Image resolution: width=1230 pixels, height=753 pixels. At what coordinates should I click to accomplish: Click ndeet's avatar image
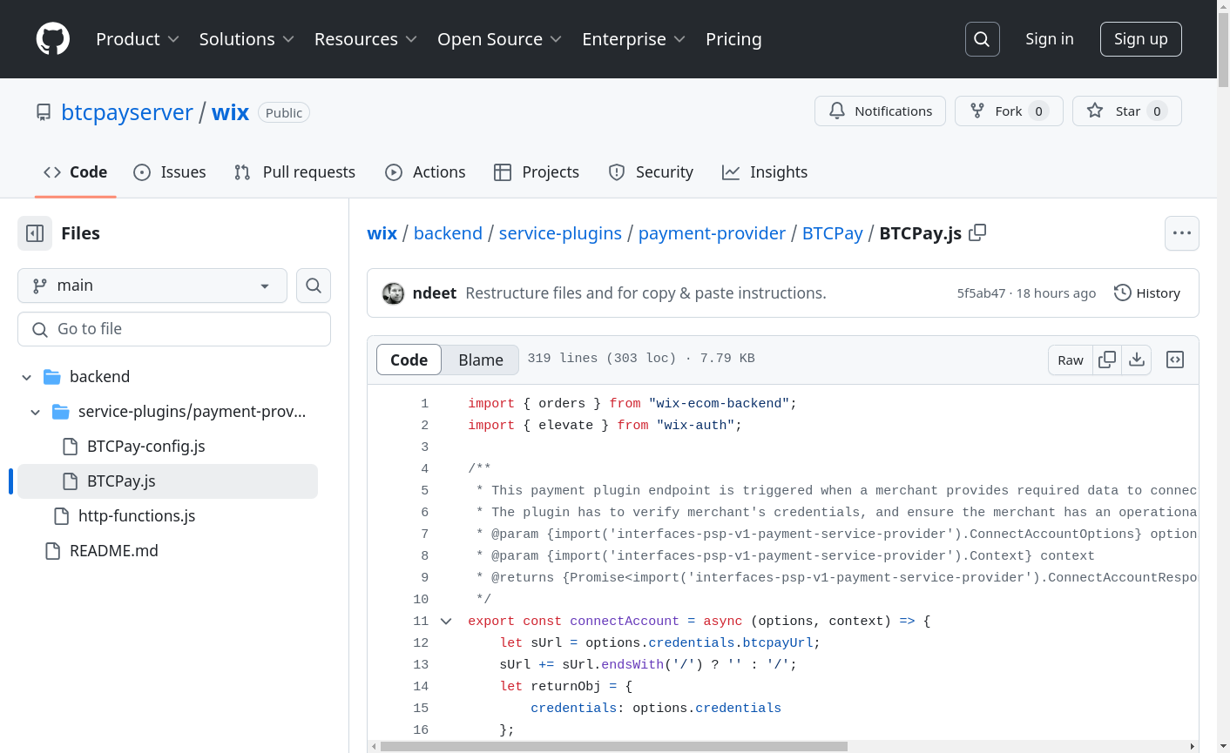click(393, 293)
